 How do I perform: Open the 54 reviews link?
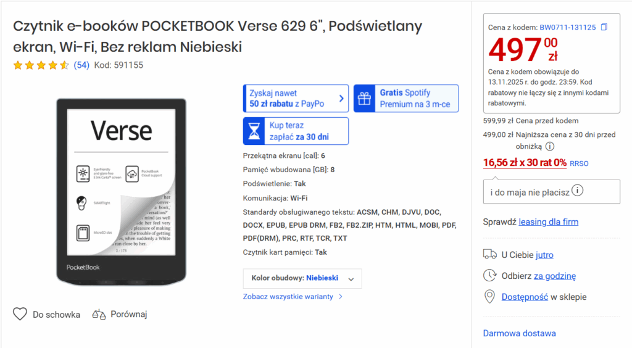coord(81,65)
